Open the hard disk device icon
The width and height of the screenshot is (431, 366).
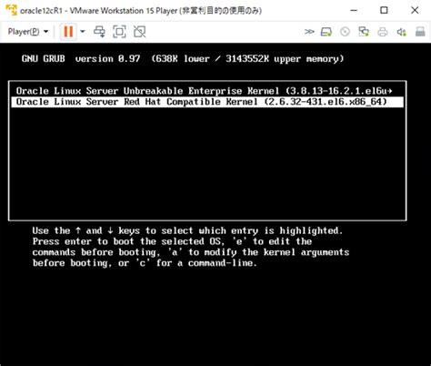326,32
